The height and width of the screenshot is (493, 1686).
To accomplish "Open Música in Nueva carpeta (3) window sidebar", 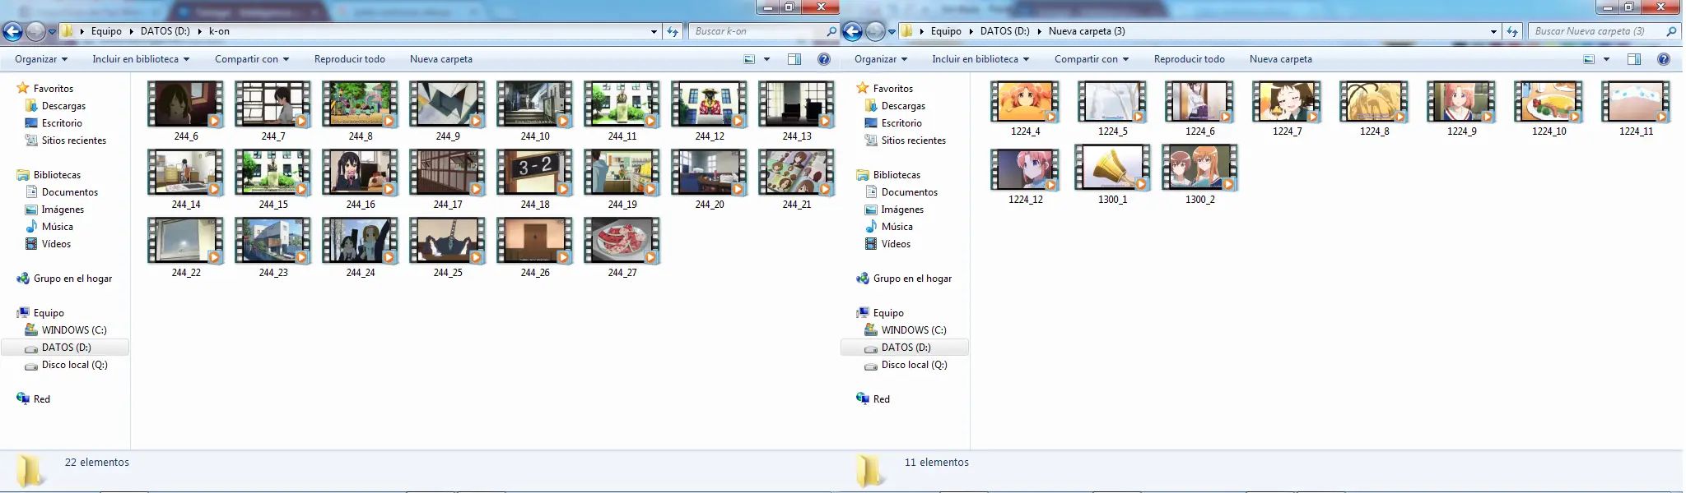I will coord(897,227).
